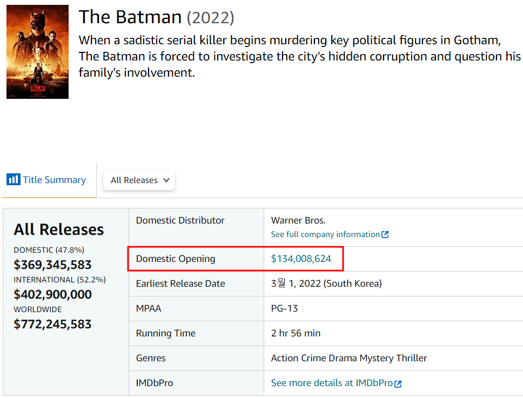Click the Warner Bros. distributor name
The width and height of the screenshot is (523, 398).
[x=298, y=220]
